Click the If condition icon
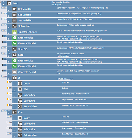Viewport: 132px width, 138px height. [15, 78]
